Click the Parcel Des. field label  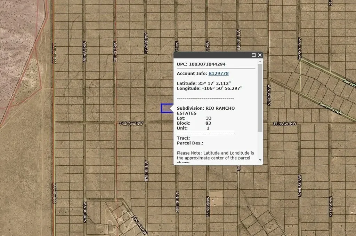[190, 143]
